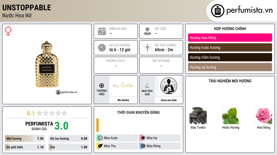
Task: Open the Unstoppable perfume bottle image
Action: (47, 64)
